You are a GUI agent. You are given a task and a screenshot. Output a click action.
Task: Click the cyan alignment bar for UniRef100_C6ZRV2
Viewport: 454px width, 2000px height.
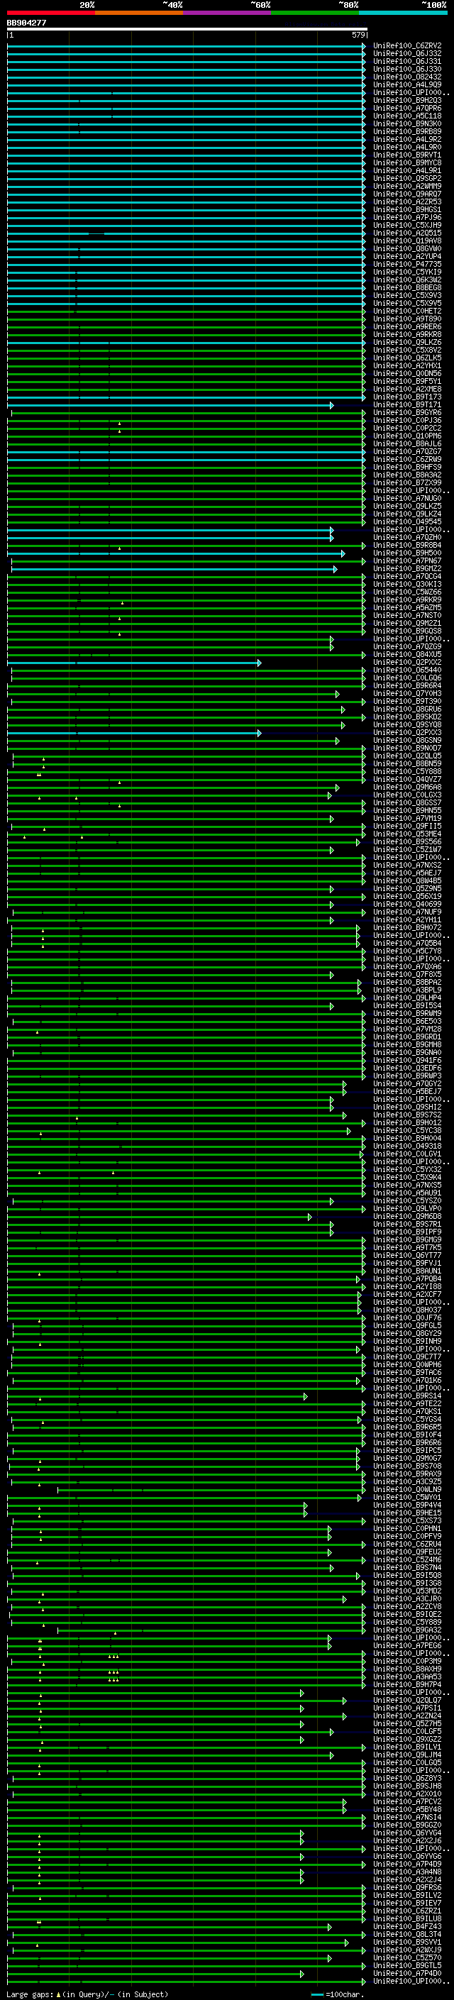pyautogui.click(x=187, y=46)
